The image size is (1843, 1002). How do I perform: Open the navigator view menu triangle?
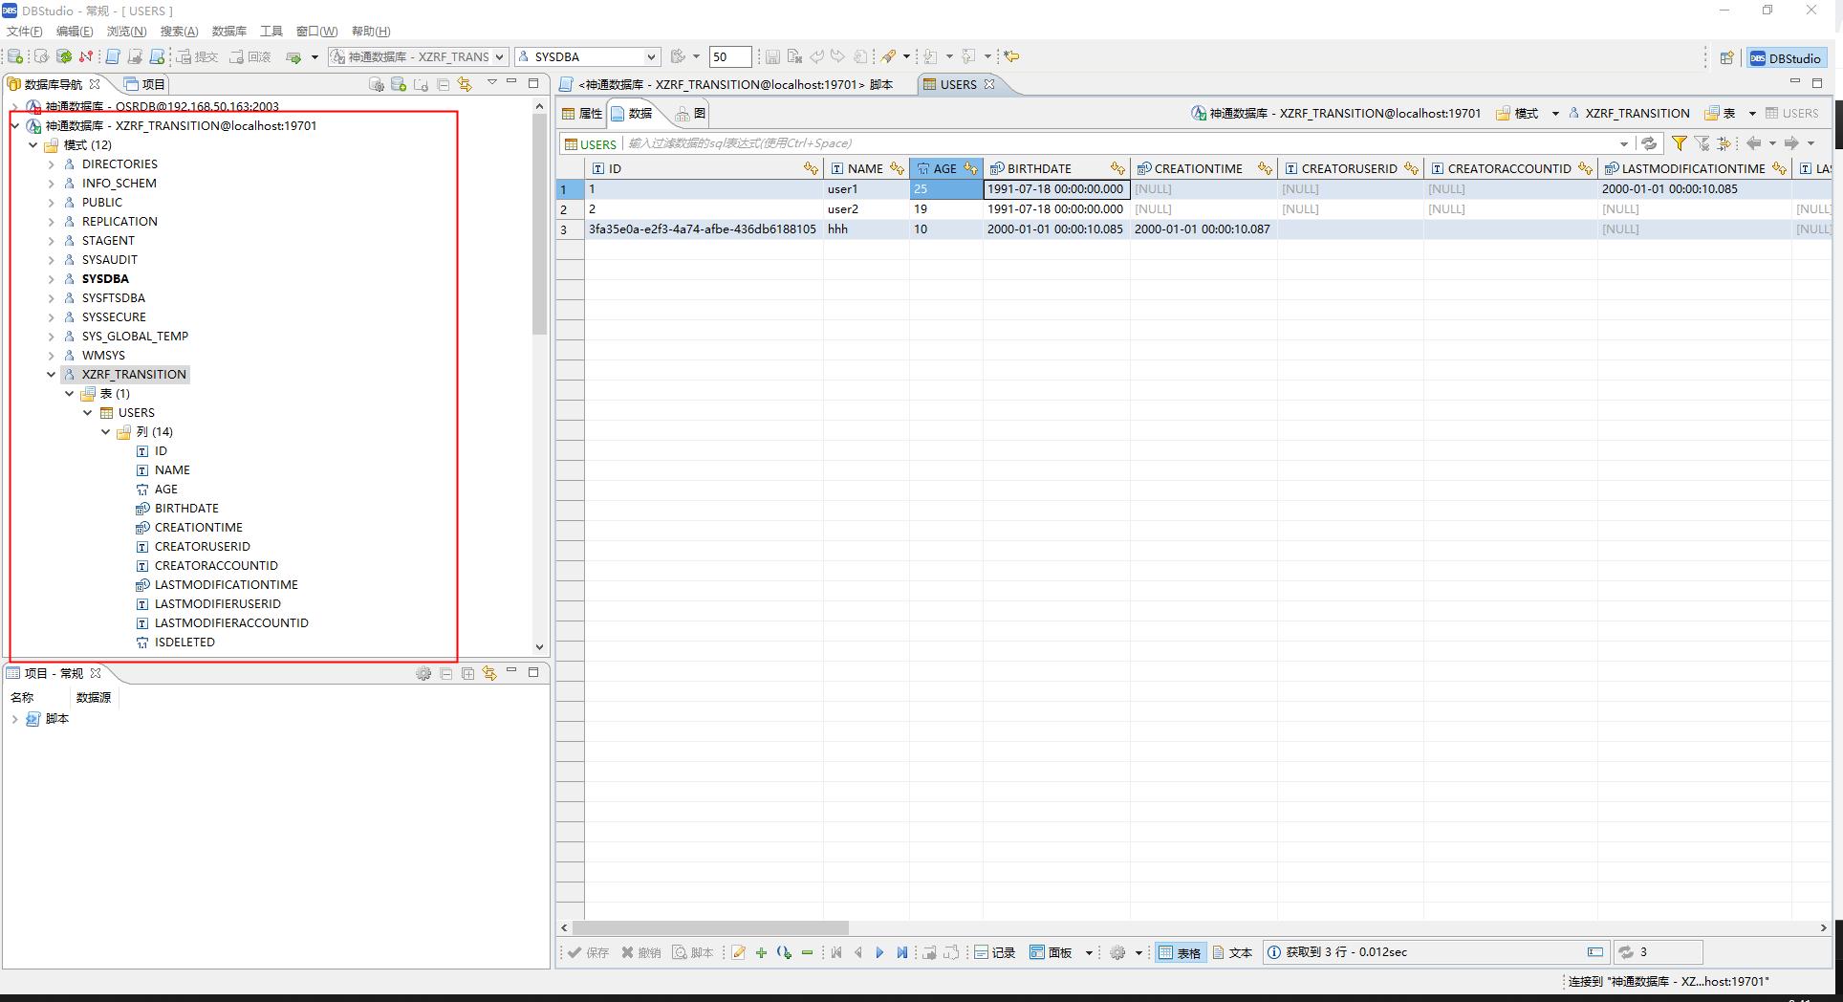[x=492, y=83]
